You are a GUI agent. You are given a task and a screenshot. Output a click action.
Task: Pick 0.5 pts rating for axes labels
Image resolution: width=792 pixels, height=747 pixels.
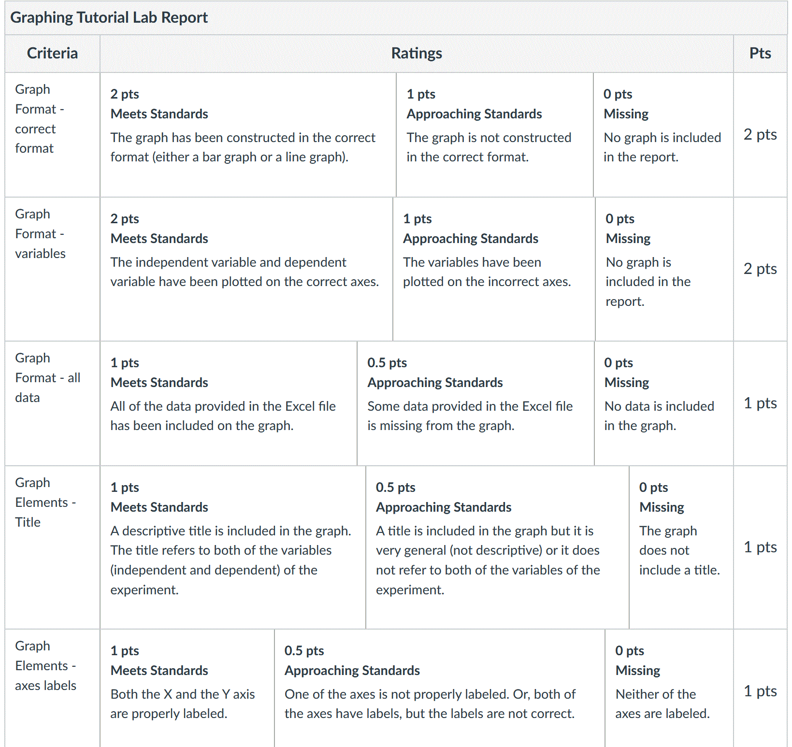pos(440,688)
